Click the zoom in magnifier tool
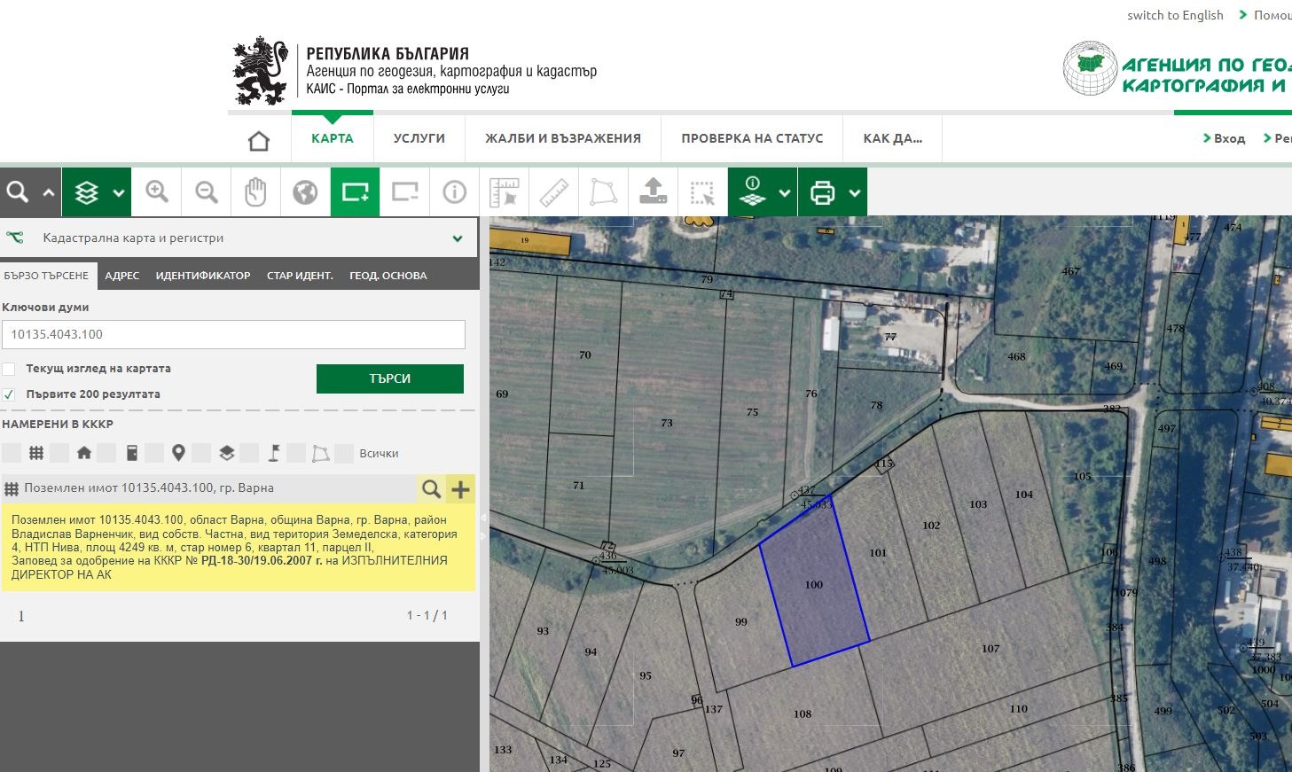Screen dimensions: 1292x772 click(x=157, y=191)
